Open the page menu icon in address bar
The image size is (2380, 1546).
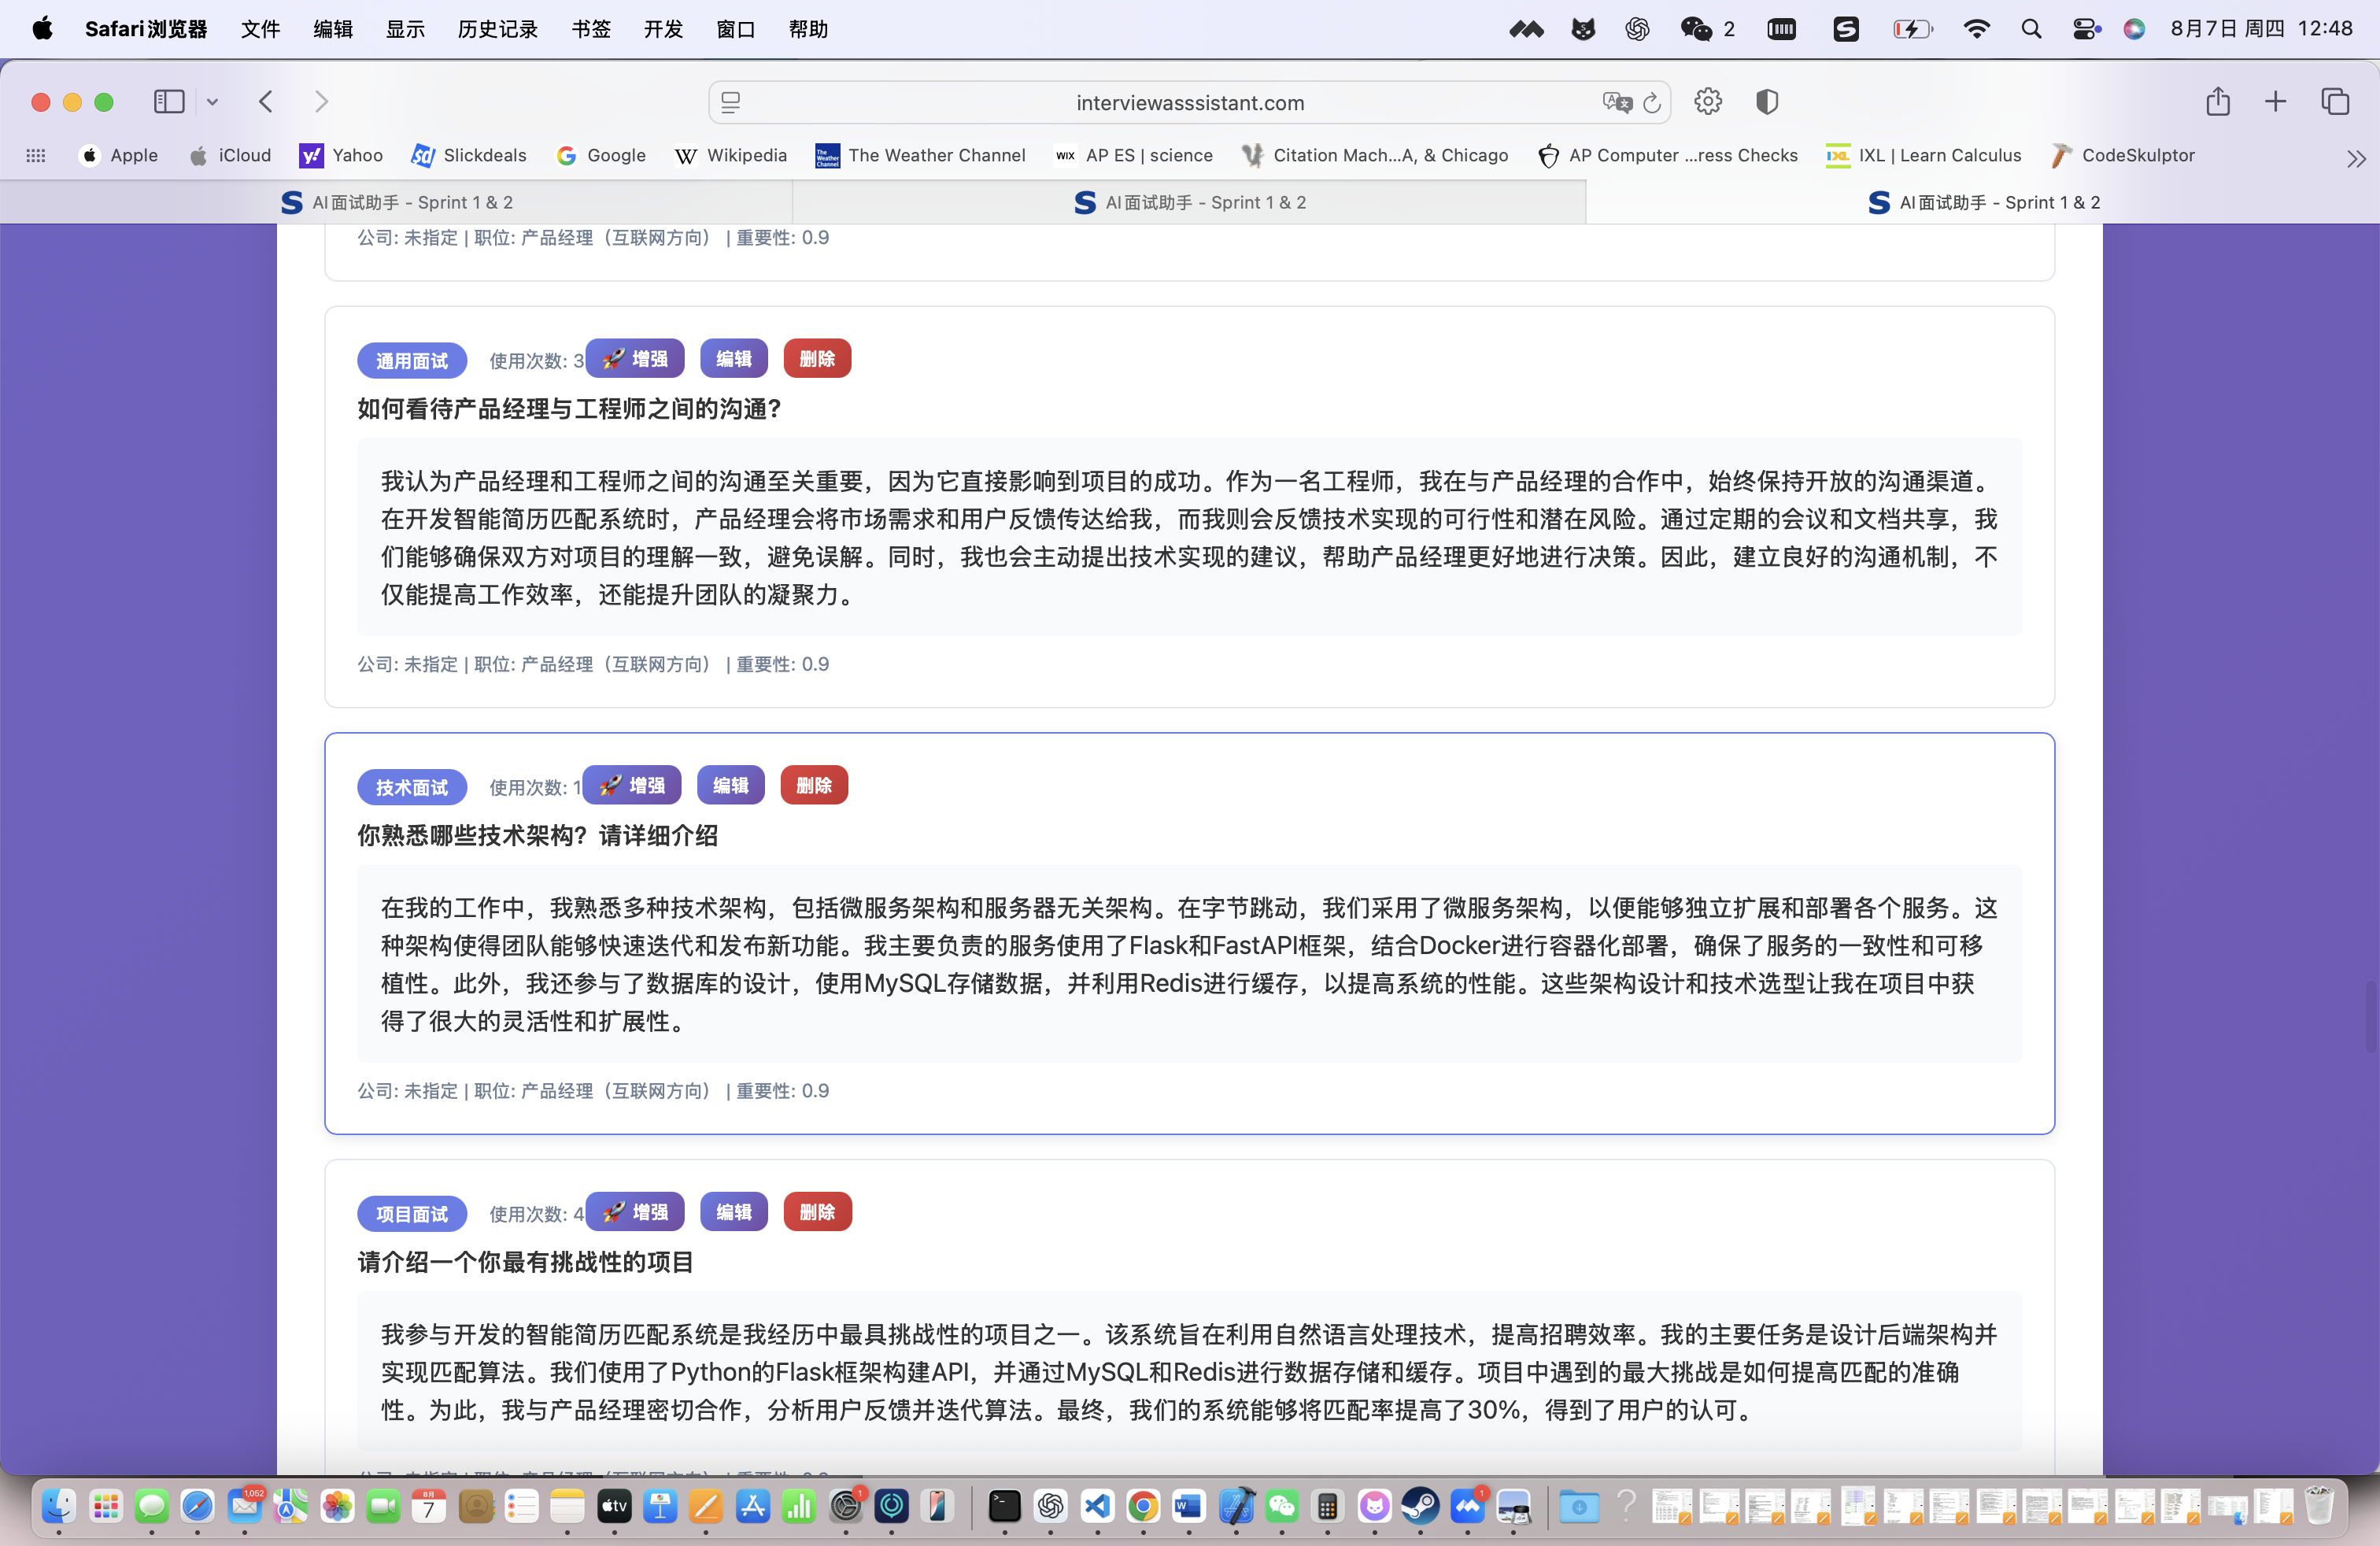click(x=731, y=103)
